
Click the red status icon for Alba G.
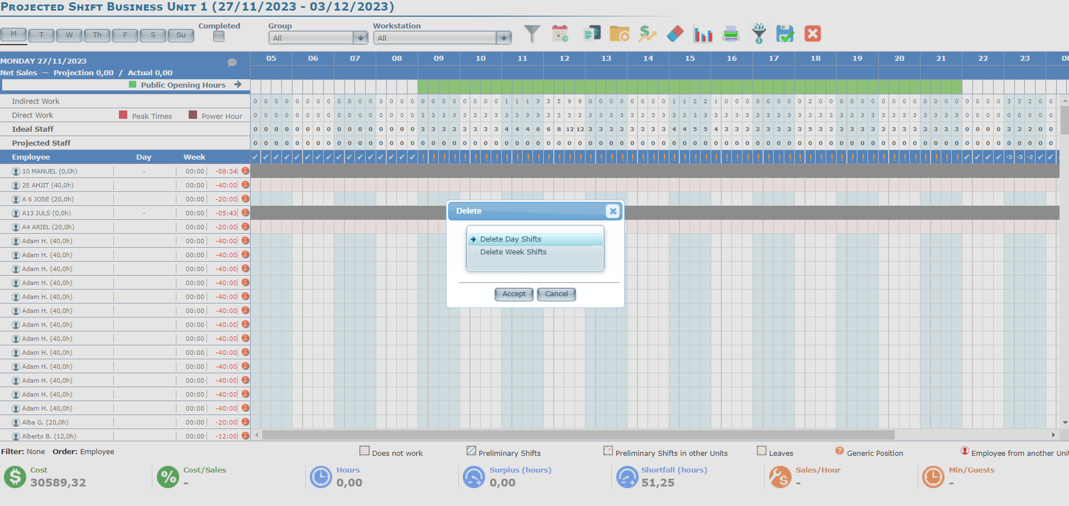pyautogui.click(x=245, y=422)
